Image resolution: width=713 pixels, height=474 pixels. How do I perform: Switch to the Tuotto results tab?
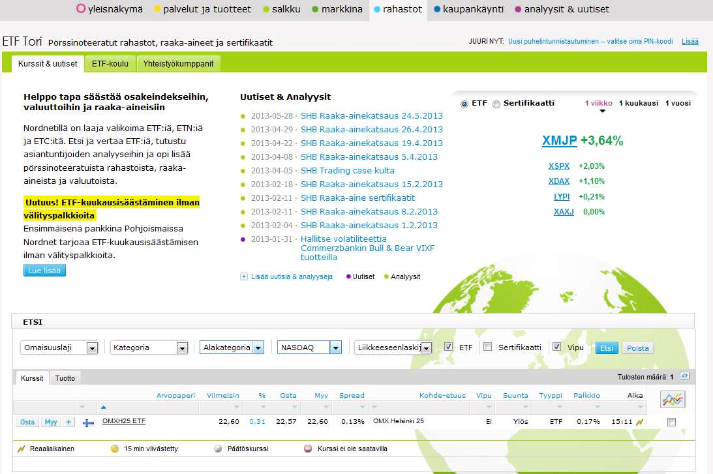pos(65,378)
